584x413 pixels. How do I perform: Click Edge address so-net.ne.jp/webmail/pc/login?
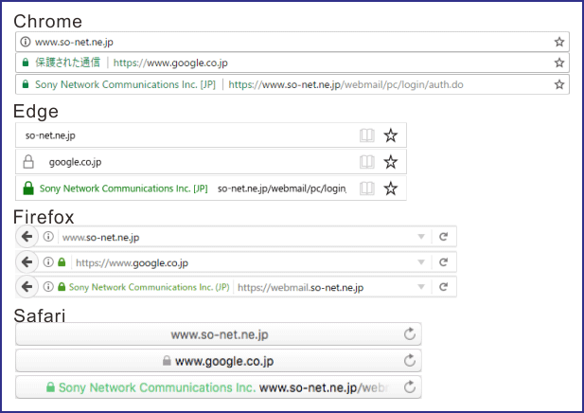click(x=282, y=189)
